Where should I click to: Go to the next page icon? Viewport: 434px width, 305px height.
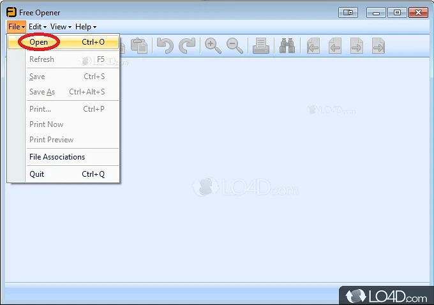click(357, 46)
